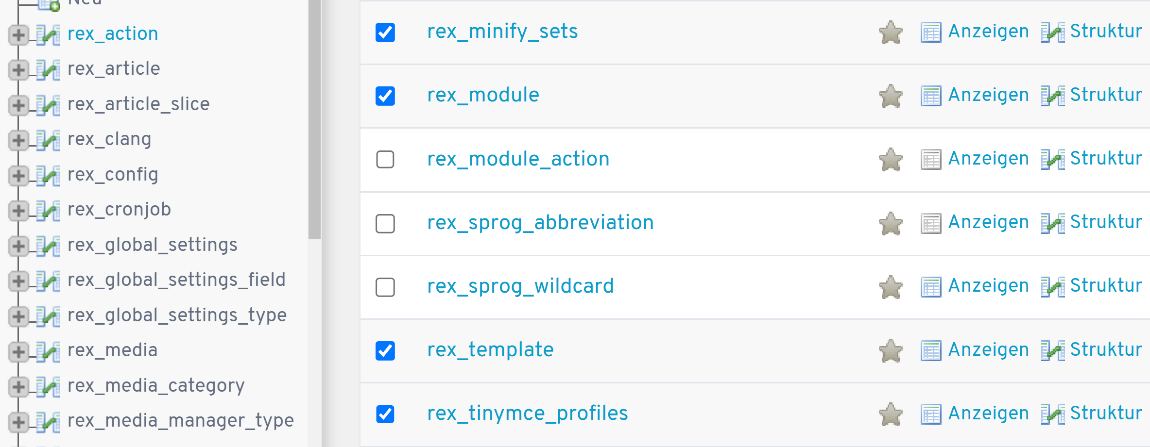Check the rex_module_action checkbox

coord(385,160)
